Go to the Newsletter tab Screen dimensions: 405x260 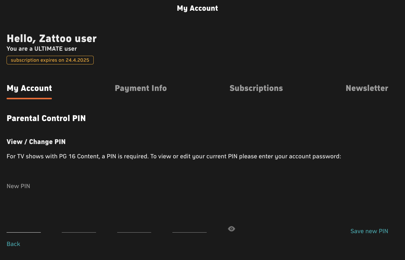pos(367,88)
